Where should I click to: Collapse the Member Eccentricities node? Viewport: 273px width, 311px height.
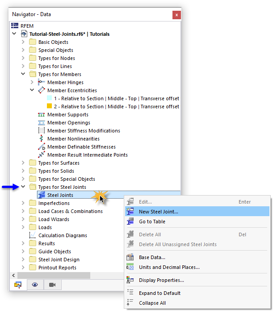click(32, 90)
